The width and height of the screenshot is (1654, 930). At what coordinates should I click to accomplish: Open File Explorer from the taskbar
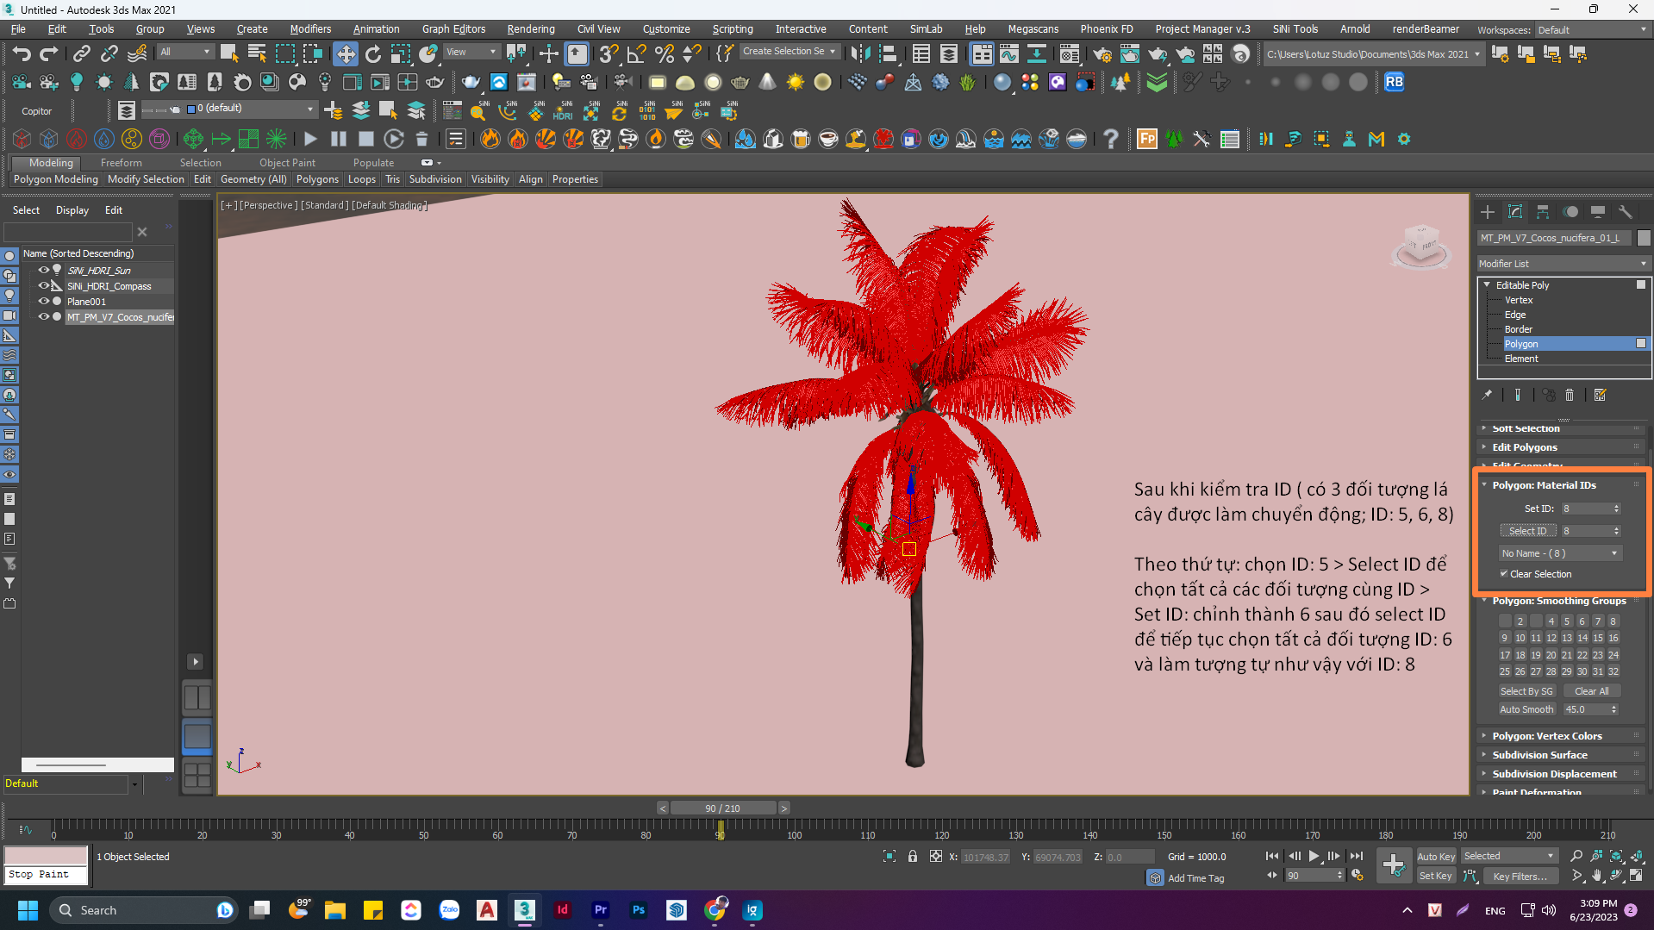tap(335, 910)
